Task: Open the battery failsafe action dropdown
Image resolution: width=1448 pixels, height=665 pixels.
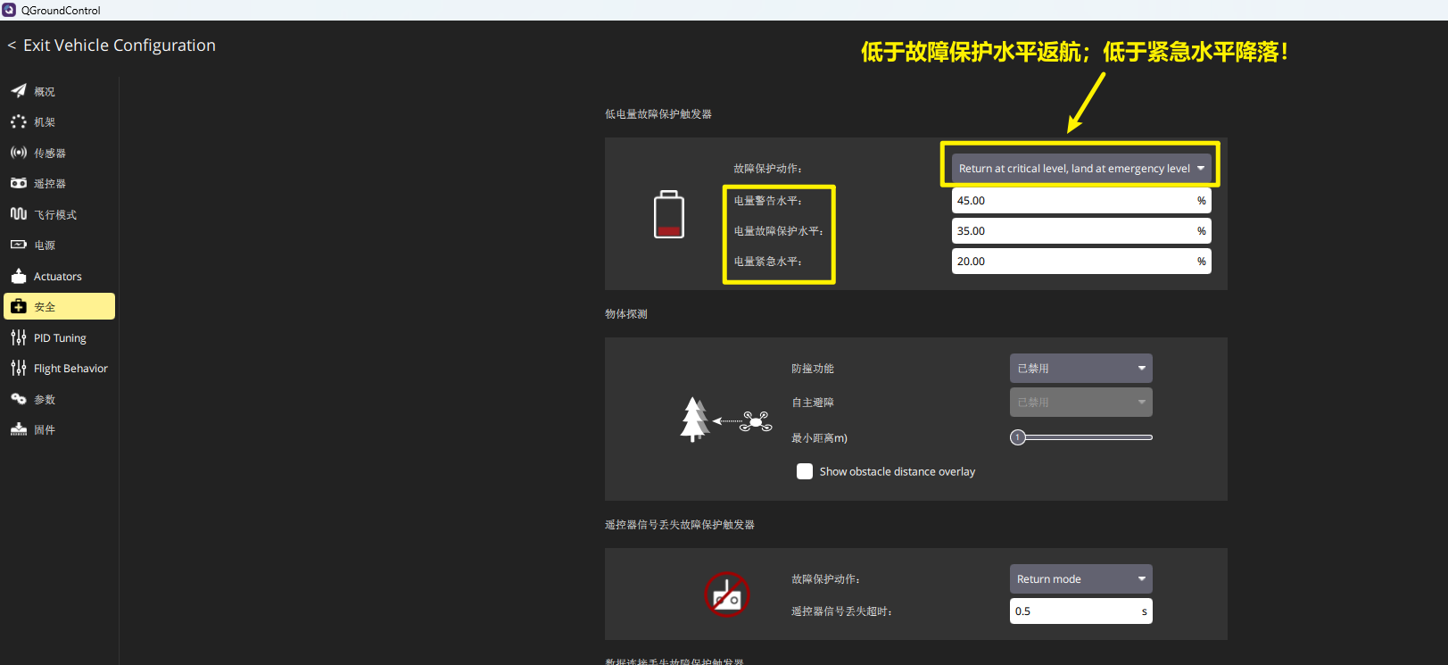Action: (1081, 168)
